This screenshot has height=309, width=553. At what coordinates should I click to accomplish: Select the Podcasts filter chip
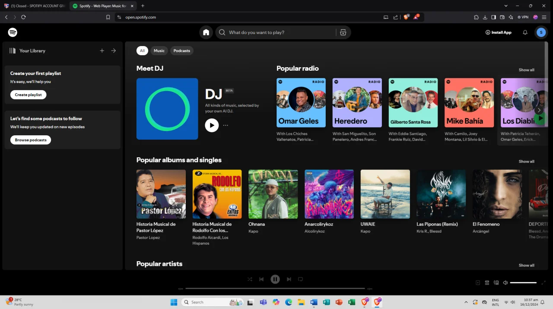tap(181, 50)
